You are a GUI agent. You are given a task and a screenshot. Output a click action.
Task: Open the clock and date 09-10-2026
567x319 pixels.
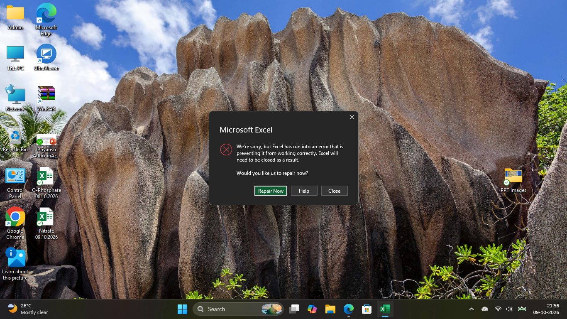pos(546,309)
